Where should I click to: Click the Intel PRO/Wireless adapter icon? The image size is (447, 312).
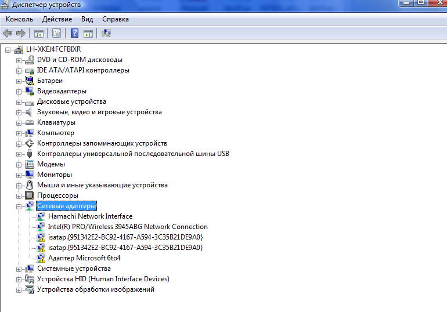point(41,227)
